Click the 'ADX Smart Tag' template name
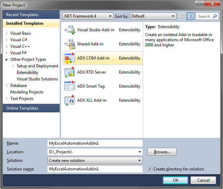The width and height of the screenshot is (223, 189). click(91, 86)
